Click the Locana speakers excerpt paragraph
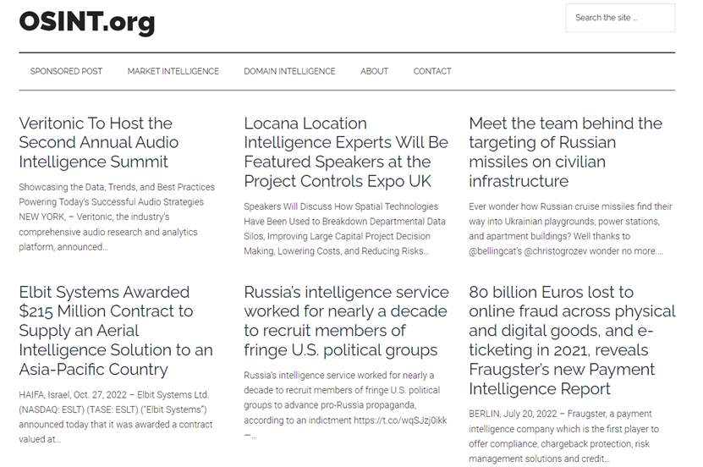 tap(345, 228)
